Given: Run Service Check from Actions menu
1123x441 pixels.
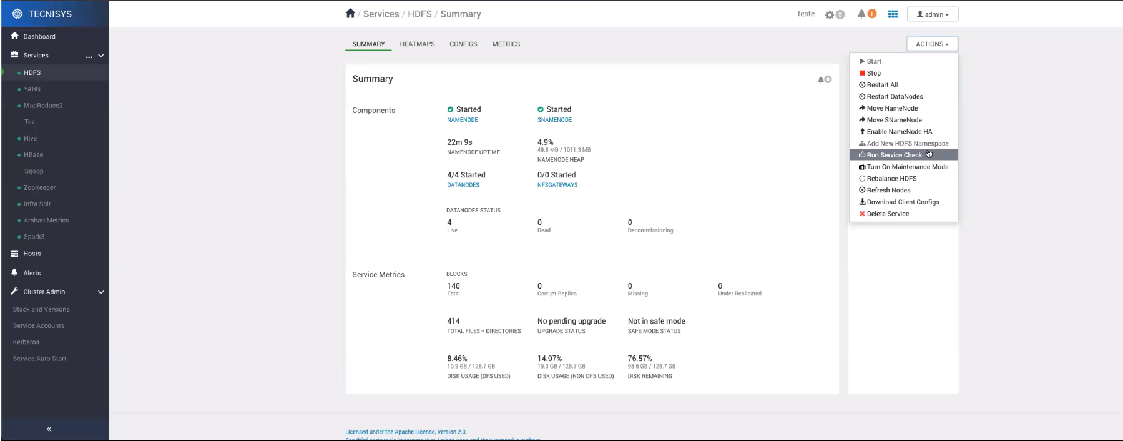Looking at the screenshot, I should tap(903, 155).
